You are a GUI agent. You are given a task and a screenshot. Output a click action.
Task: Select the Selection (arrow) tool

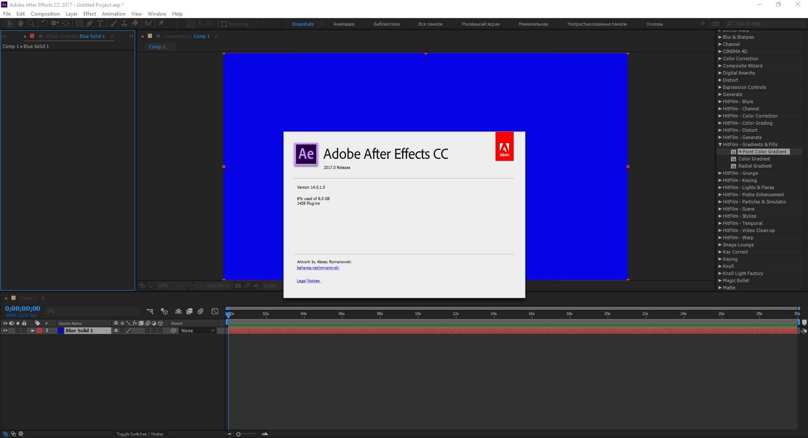click(x=10, y=24)
